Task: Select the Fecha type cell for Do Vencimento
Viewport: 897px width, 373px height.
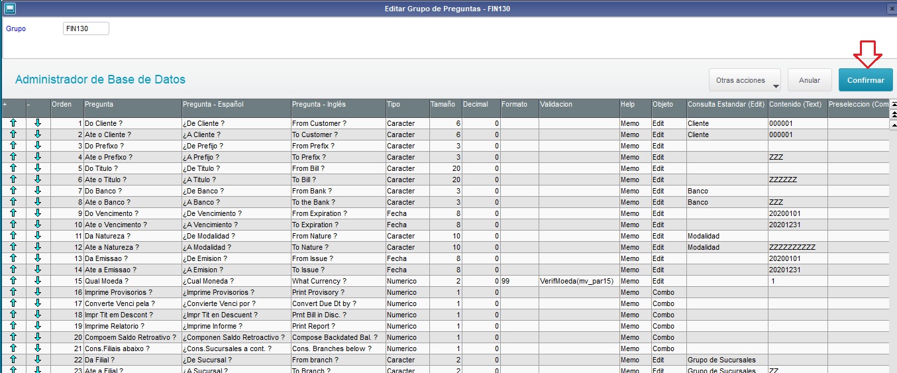Action: (x=407, y=213)
